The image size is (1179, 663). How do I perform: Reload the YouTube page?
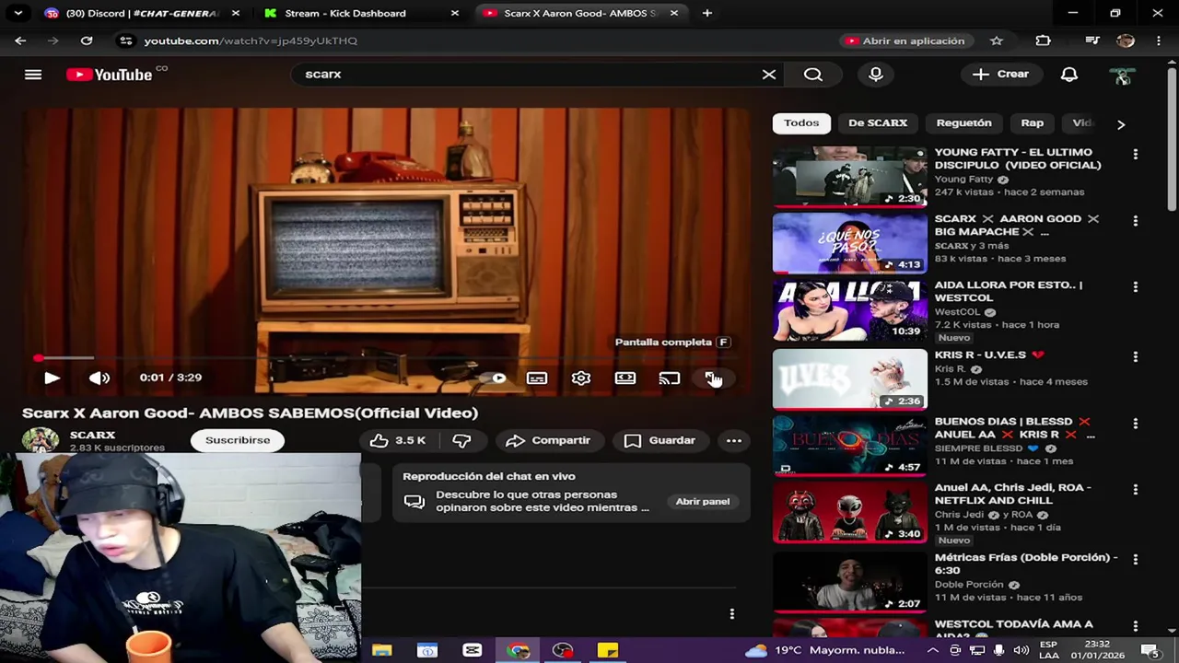[87, 41]
